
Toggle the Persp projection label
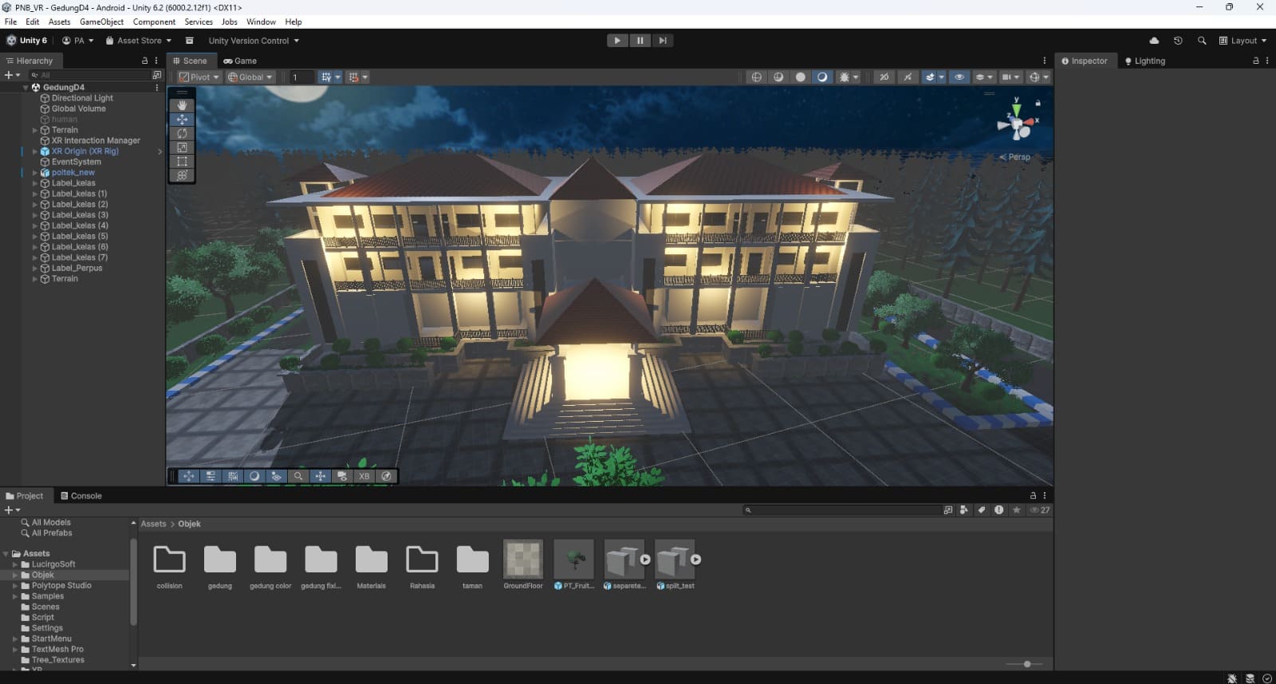(1015, 157)
